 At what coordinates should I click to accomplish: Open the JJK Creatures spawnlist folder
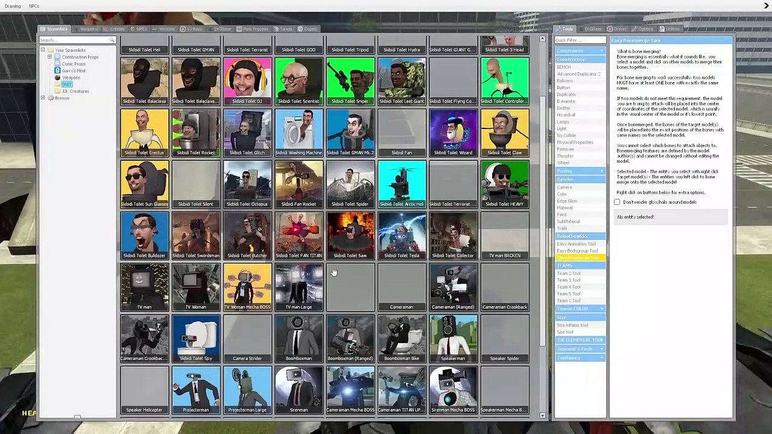pyautogui.click(x=75, y=91)
